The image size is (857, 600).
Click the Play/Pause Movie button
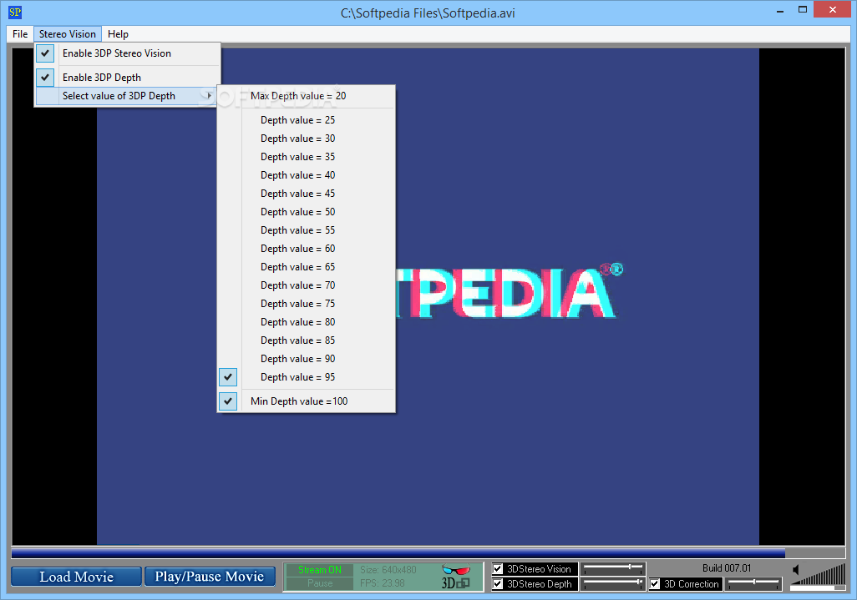pyautogui.click(x=210, y=577)
